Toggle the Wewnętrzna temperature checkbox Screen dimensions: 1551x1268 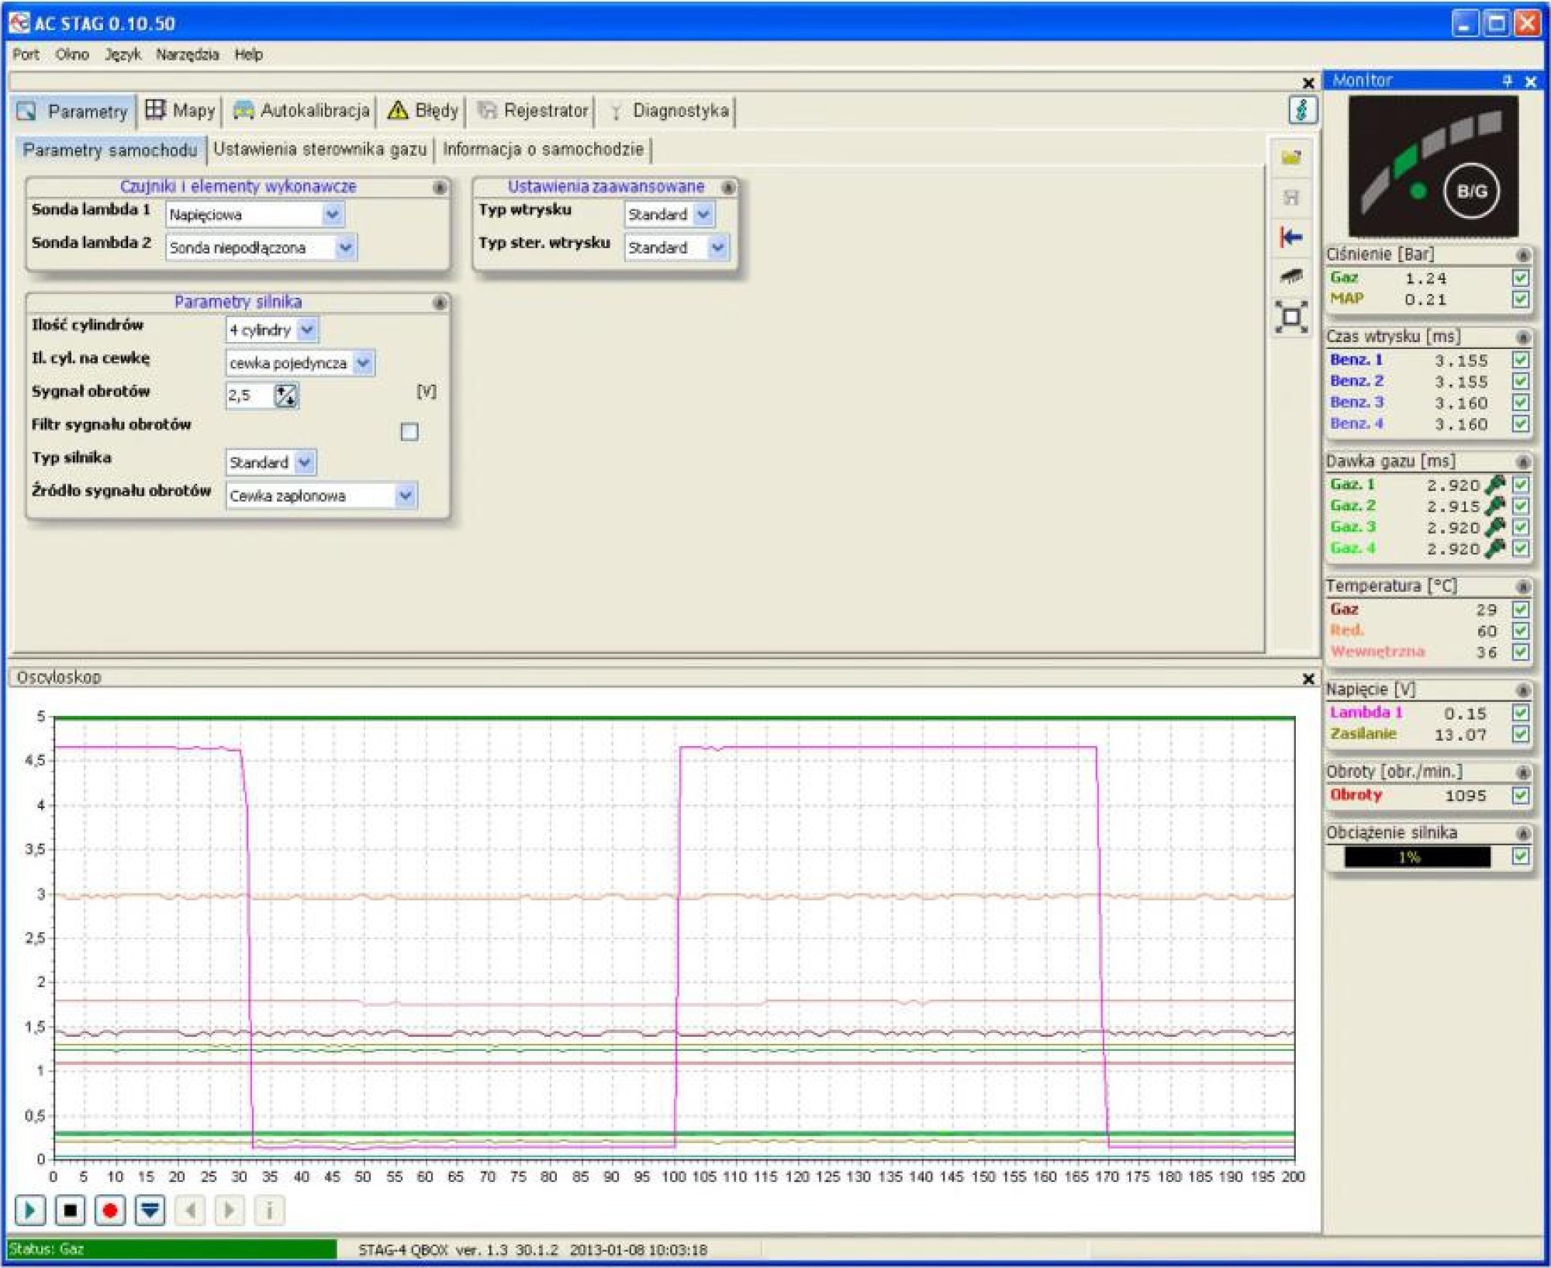pyautogui.click(x=1521, y=652)
